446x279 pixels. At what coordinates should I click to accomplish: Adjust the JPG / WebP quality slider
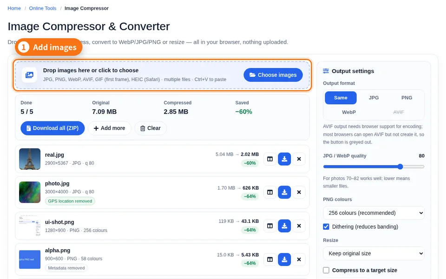[374, 166]
